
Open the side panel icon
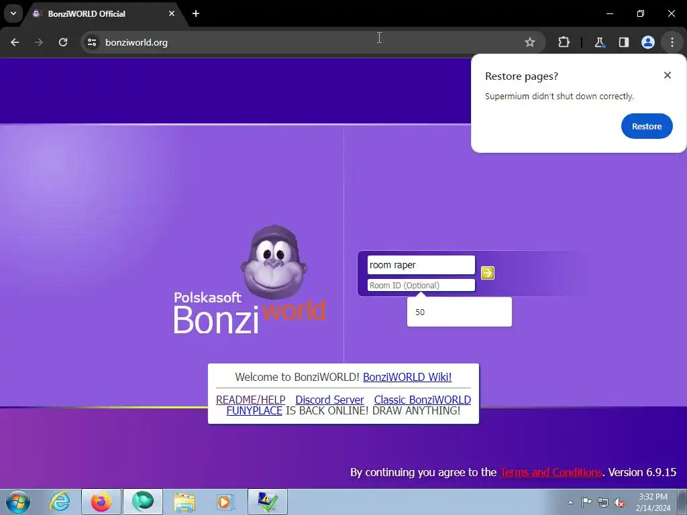623,42
